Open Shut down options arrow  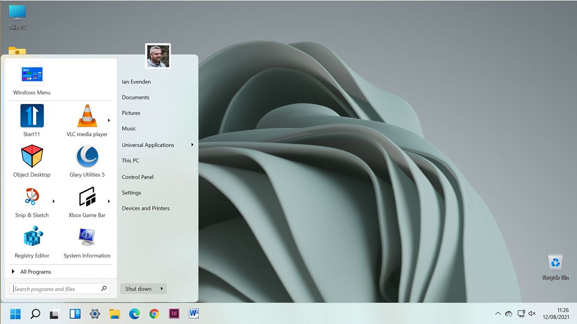click(162, 288)
